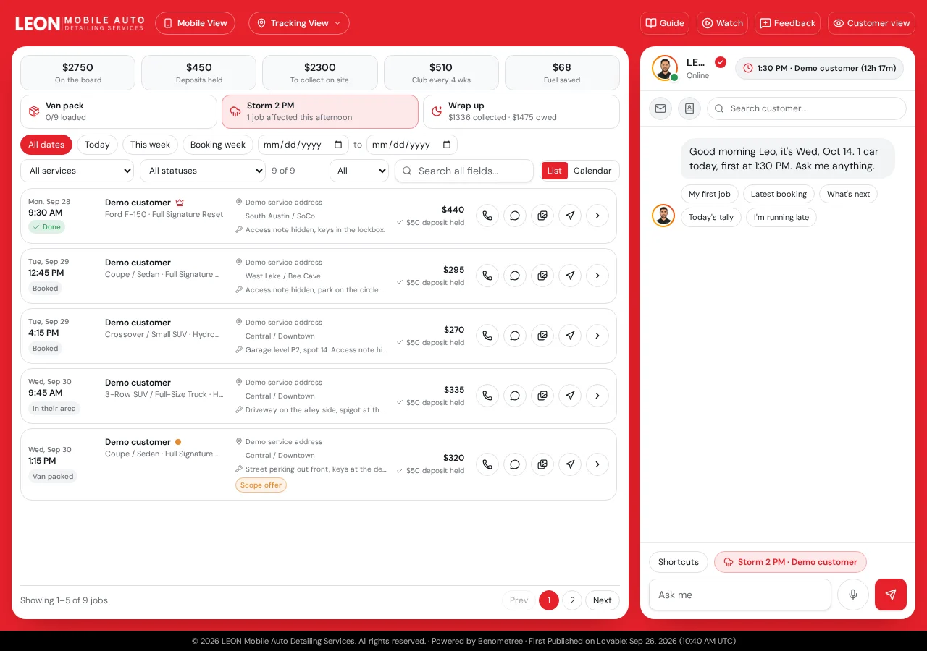
Task: Open the Wrap up card
Action: [x=521, y=111]
